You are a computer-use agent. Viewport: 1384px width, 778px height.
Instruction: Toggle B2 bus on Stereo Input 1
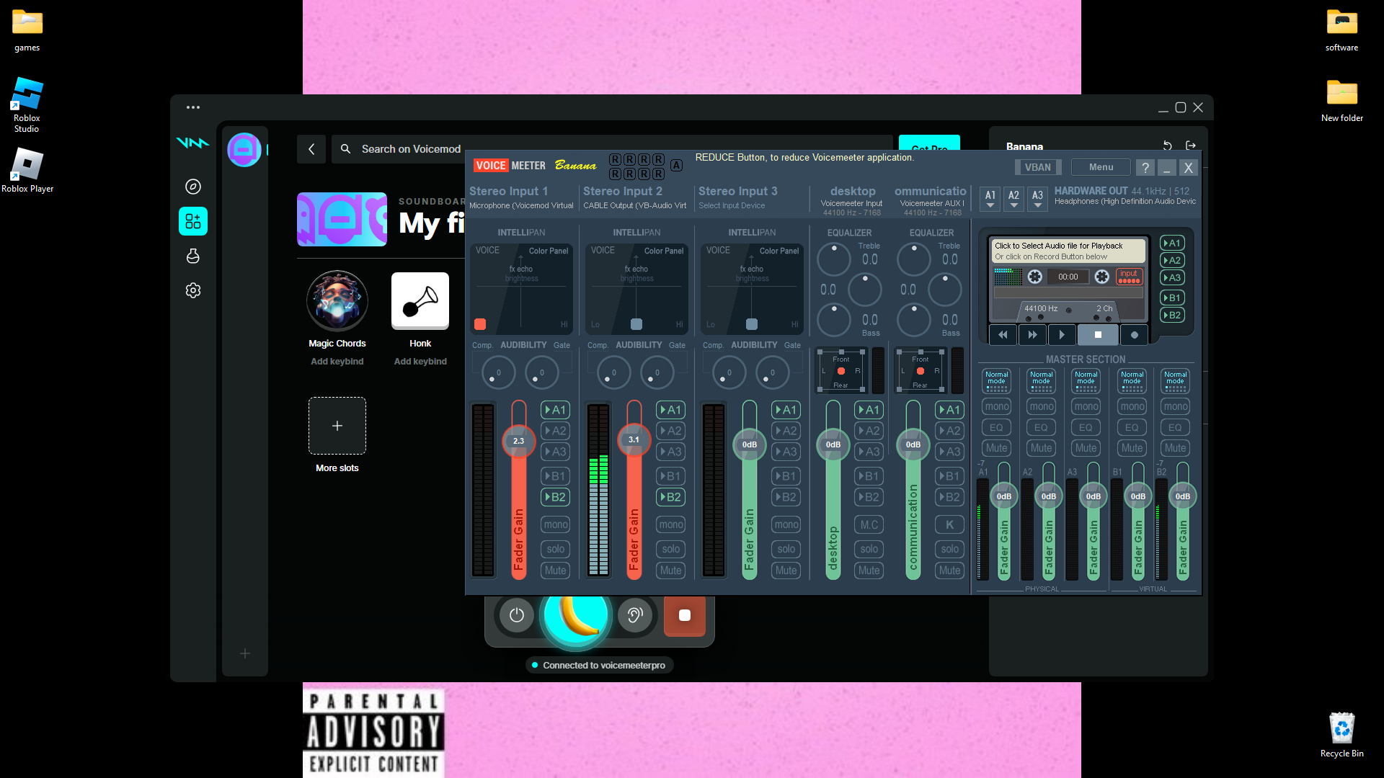[555, 497]
